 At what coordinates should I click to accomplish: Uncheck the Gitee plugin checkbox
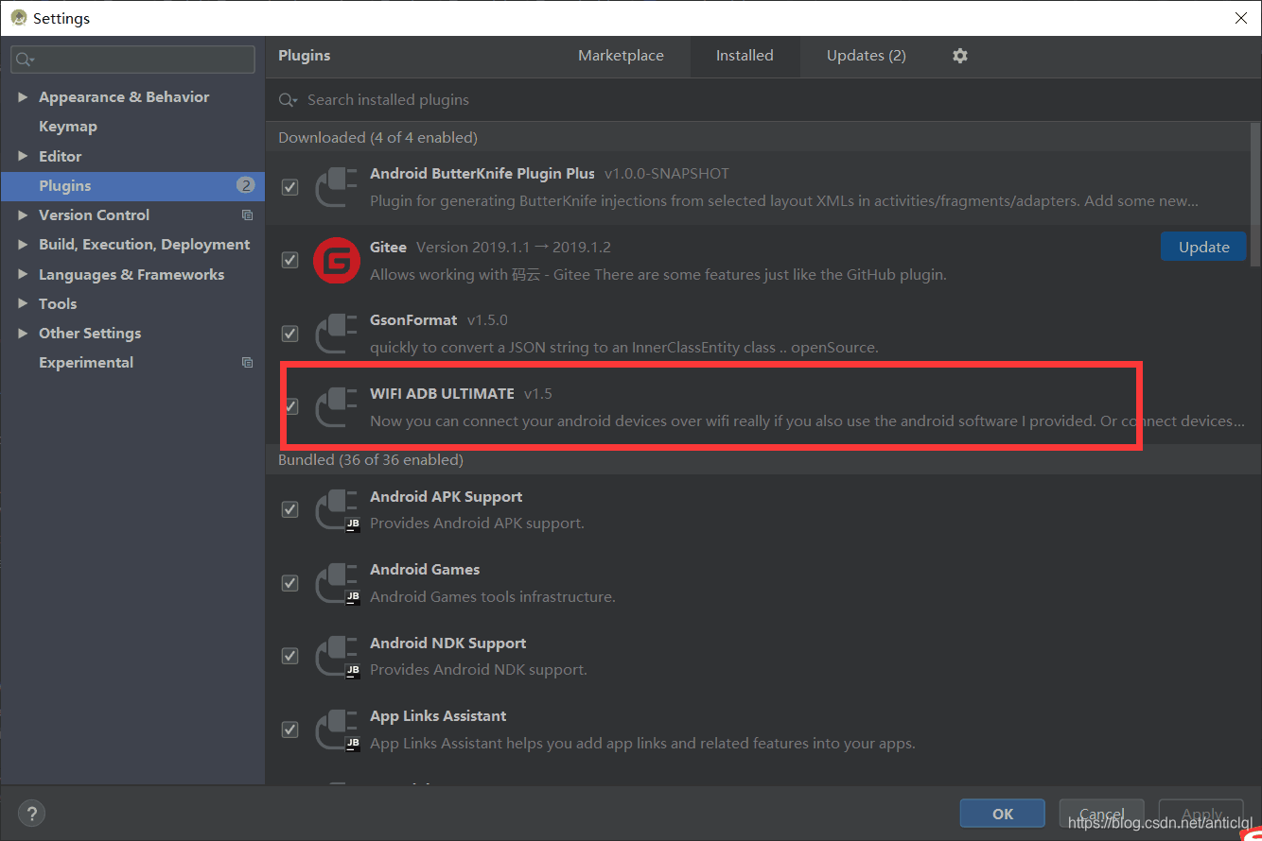pos(290,260)
